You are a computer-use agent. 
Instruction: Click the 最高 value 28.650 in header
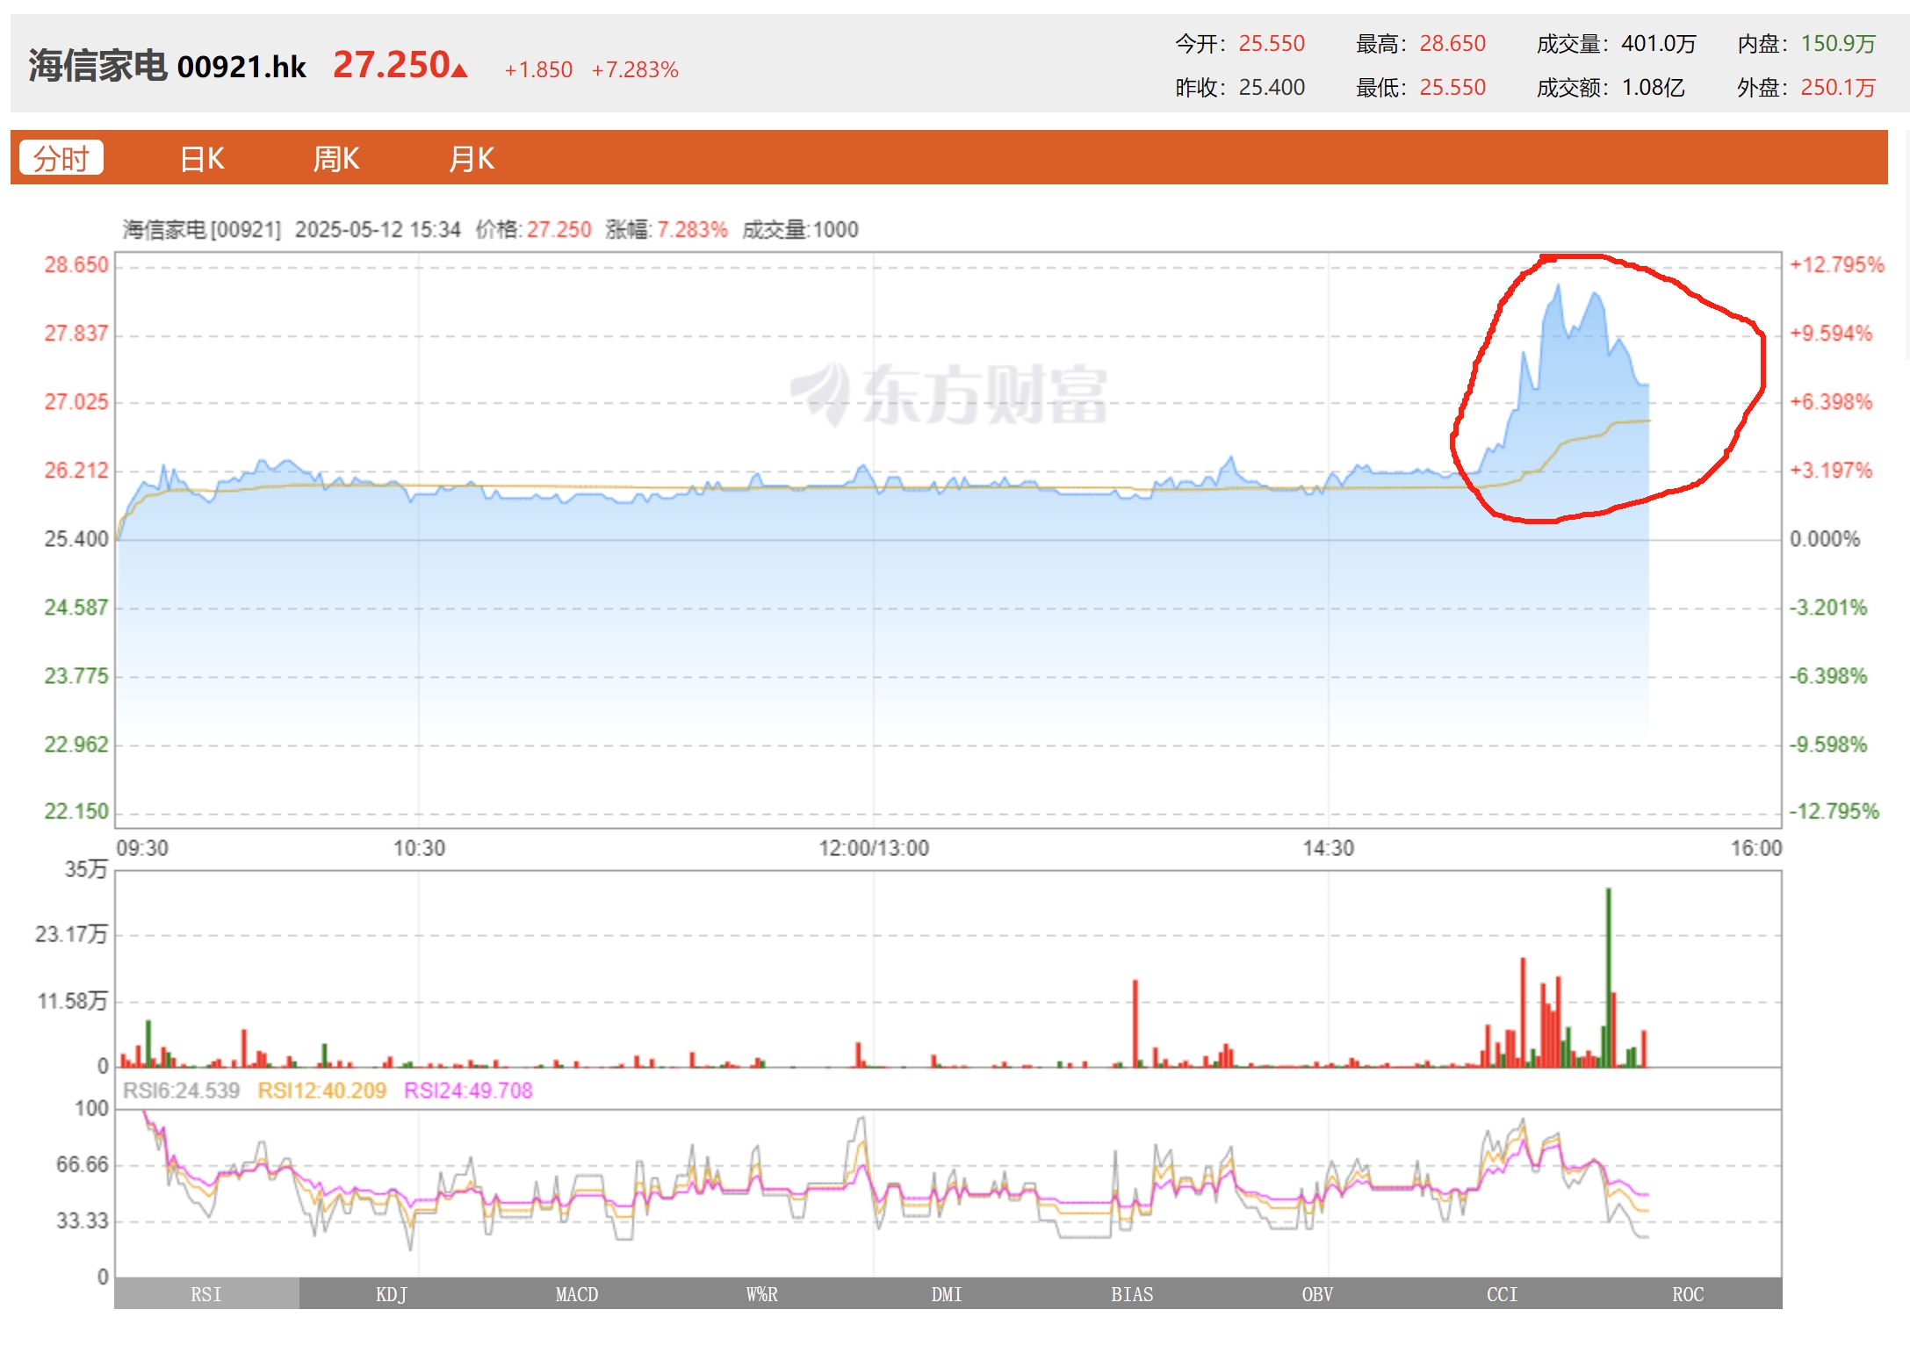tap(1452, 43)
